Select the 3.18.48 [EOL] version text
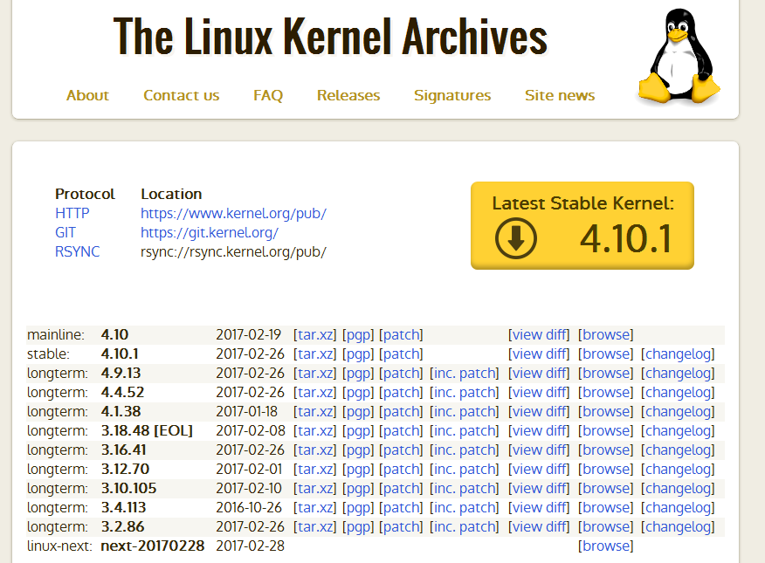The width and height of the screenshot is (765, 563). (x=147, y=431)
